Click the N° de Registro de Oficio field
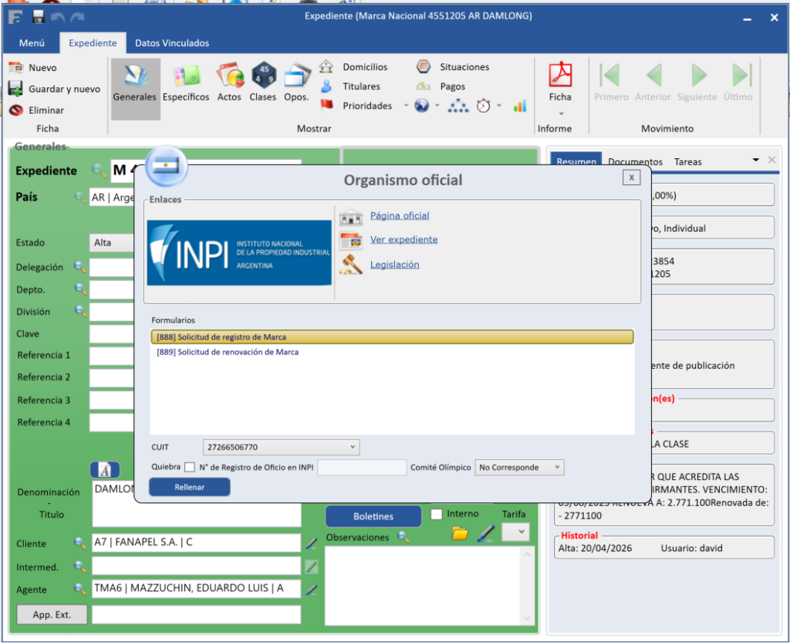This screenshot has width=790, height=643. (361, 467)
